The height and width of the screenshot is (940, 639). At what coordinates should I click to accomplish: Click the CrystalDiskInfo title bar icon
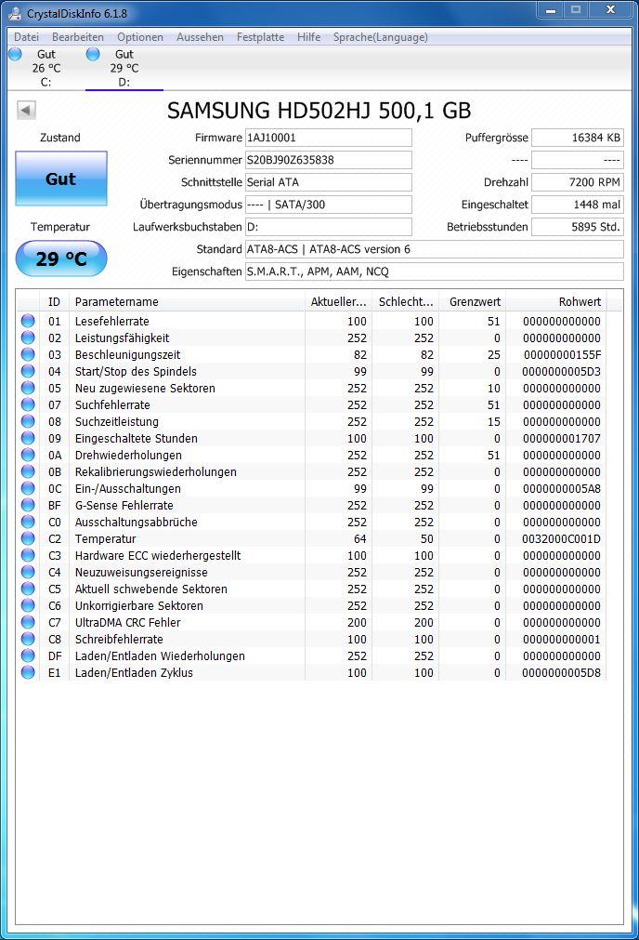tap(15, 13)
